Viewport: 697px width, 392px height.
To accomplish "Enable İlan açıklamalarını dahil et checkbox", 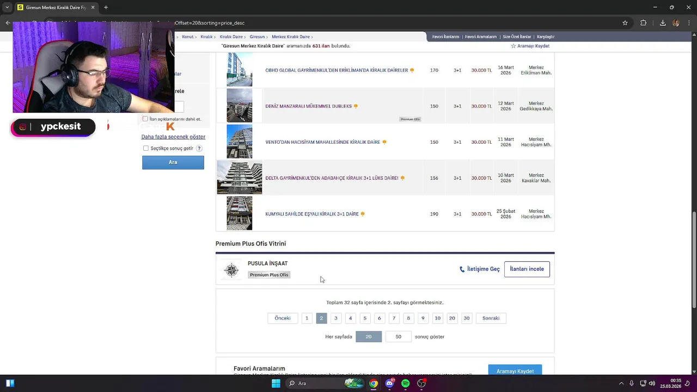I will pyautogui.click(x=145, y=119).
